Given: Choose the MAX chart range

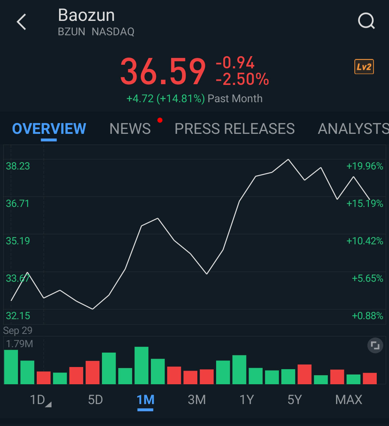Looking at the screenshot, I should click(x=349, y=400).
